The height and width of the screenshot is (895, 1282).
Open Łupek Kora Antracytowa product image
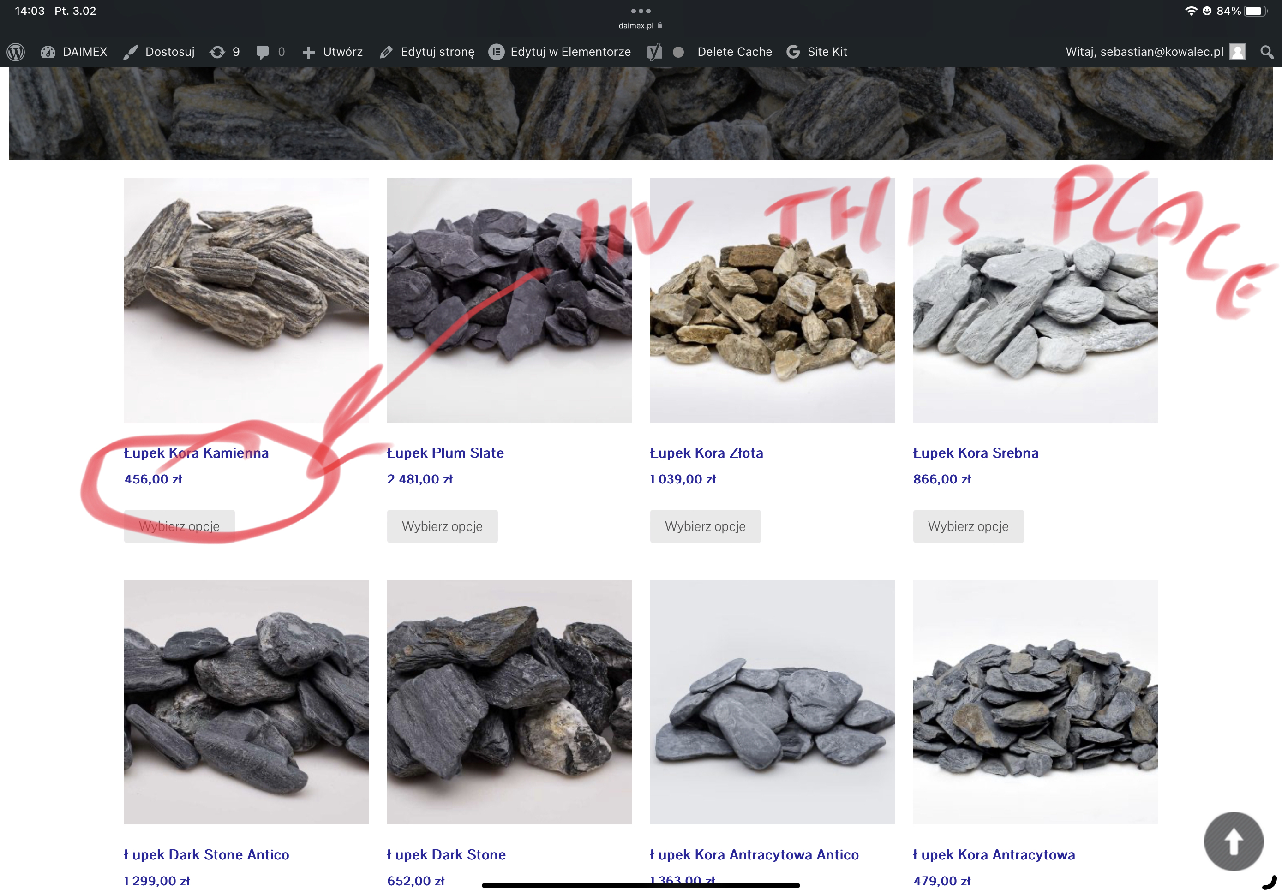click(x=1035, y=702)
